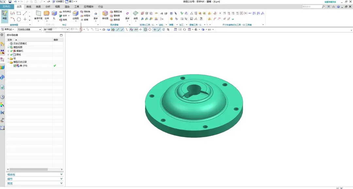The image size is (353, 189).
Task: Select the circle sketch tool
Action: 19,20
